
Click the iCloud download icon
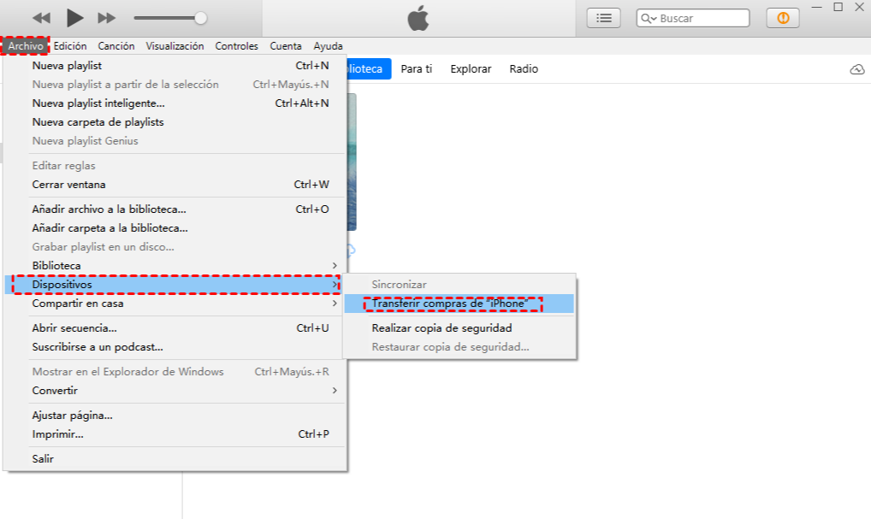(857, 69)
